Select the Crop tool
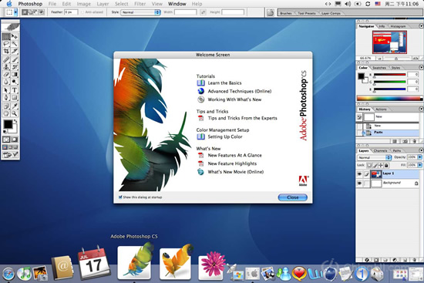 tap(6, 51)
